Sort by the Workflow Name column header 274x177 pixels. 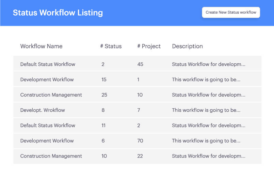click(x=41, y=46)
